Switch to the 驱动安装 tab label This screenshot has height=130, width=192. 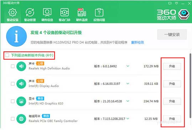[x=12, y=20]
